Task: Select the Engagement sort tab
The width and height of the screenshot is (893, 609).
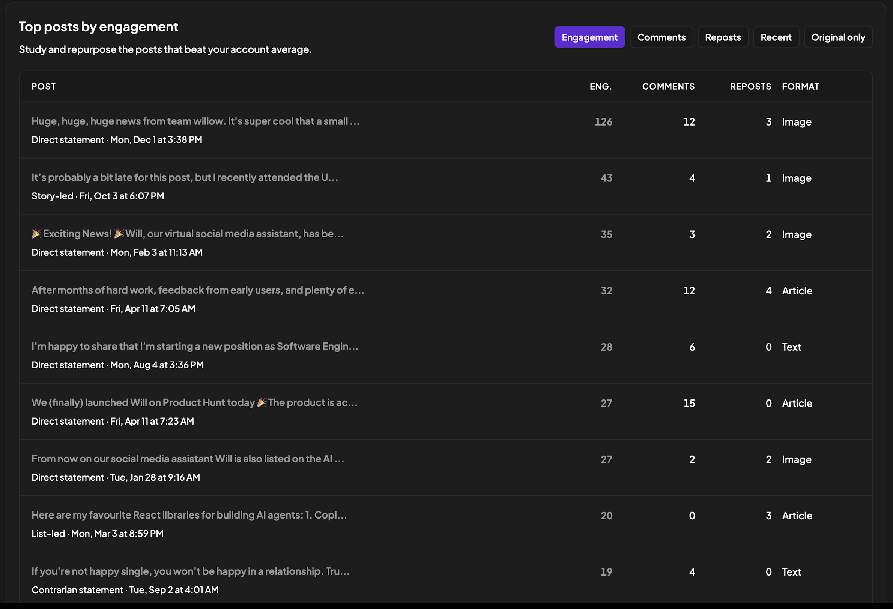Action: tap(589, 37)
